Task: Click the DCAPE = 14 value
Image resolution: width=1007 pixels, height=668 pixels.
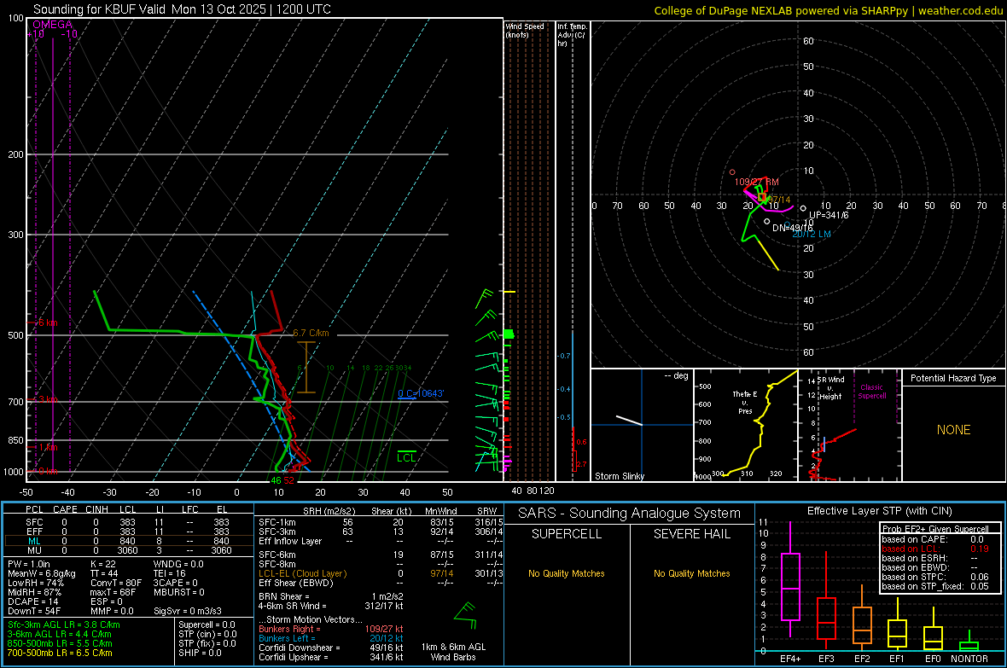Action: click(32, 601)
